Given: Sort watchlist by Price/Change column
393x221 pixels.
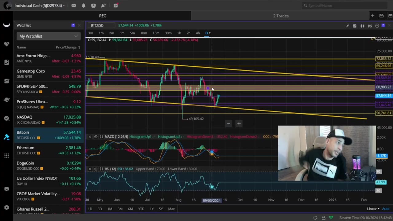Looking at the screenshot, I should (x=68, y=47).
